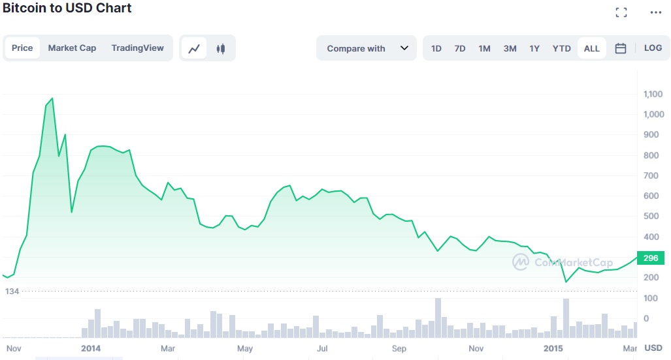Switch to the Market Cap tab
671x360 pixels.
pyautogui.click(x=72, y=48)
